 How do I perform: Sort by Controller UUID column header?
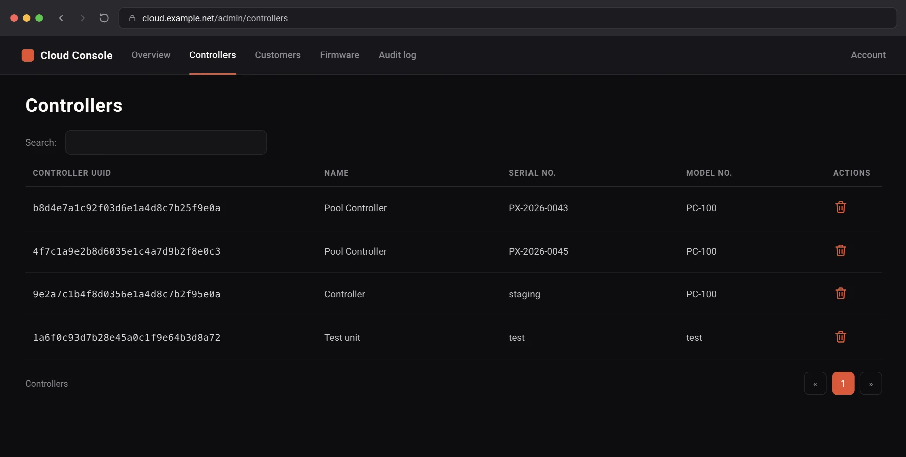click(72, 173)
